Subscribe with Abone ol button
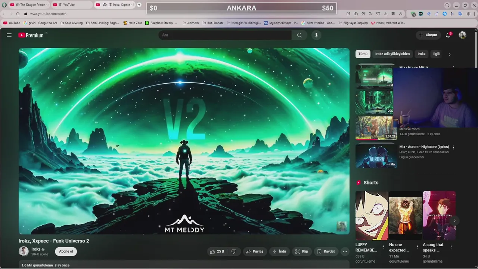The height and width of the screenshot is (269, 478). (x=66, y=251)
